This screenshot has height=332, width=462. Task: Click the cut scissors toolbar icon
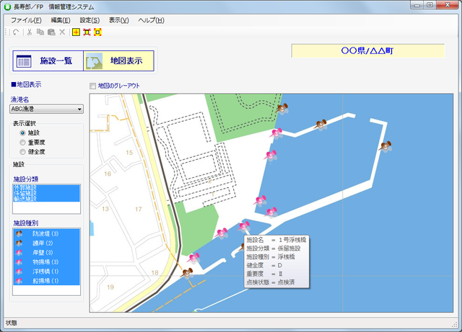[x=30, y=32]
